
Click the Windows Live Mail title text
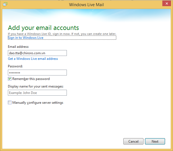point(86,4)
